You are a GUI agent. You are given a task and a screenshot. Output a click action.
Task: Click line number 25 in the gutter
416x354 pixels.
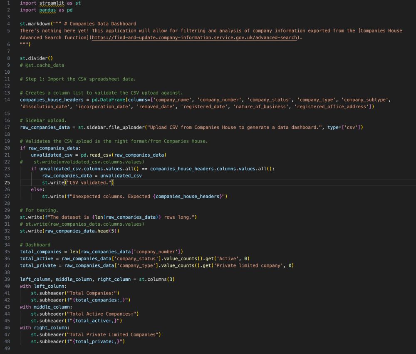coord(7,183)
